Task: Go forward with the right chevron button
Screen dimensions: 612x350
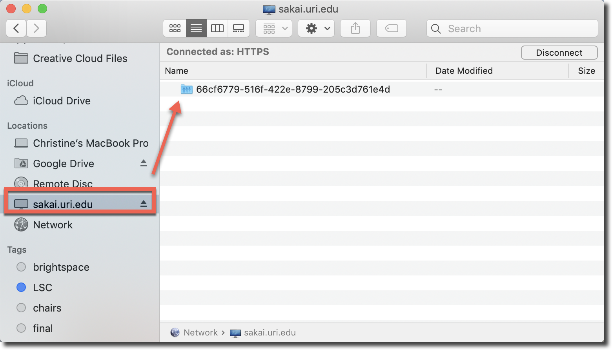Action: tap(36, 28)
